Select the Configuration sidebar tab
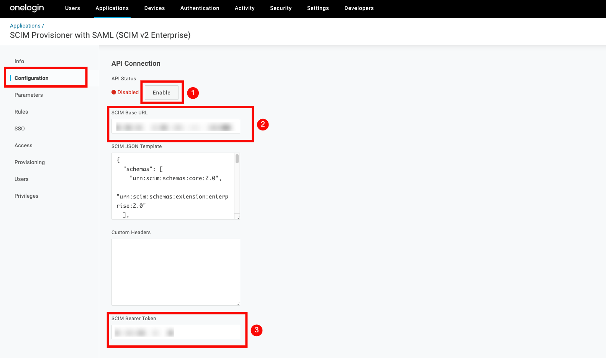Image resolution: width=606 pixels, height=358 pixels. tap(31, 78)
